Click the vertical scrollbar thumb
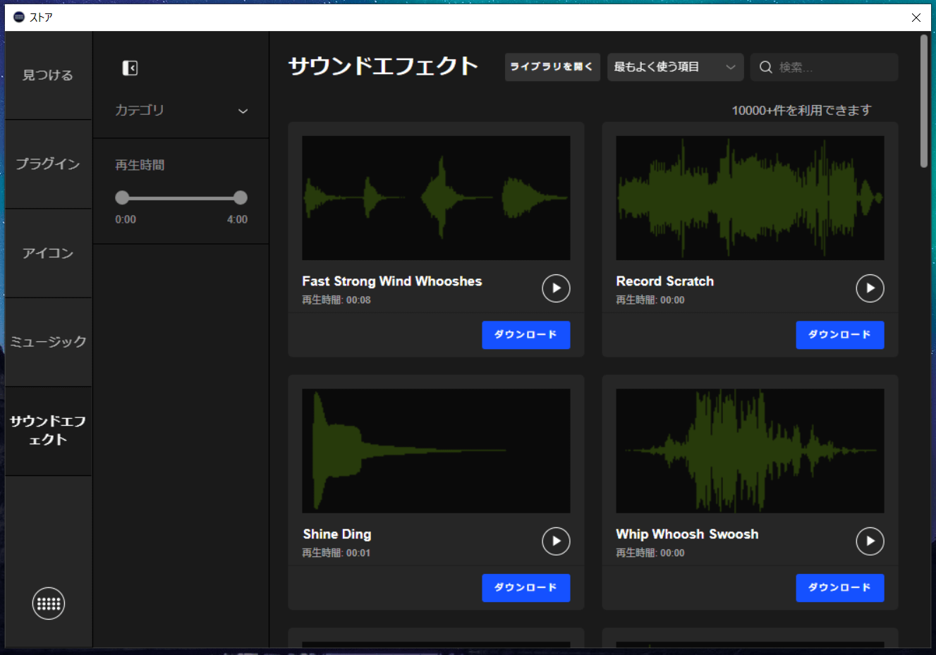 (x=924, y=102)
